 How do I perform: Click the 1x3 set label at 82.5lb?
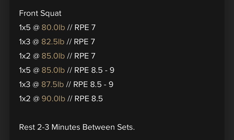coord(25,42)
